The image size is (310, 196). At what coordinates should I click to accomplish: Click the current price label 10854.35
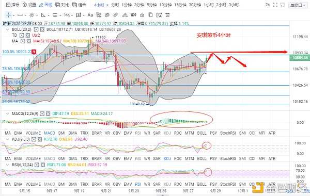[300, 58]
